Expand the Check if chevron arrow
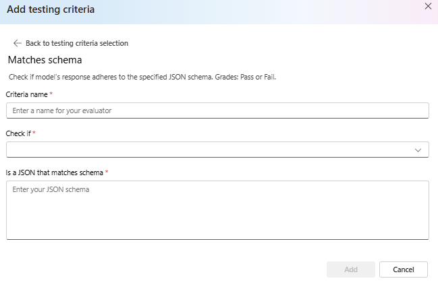This screenshot has height=287, width=438. tap(418, 150)
